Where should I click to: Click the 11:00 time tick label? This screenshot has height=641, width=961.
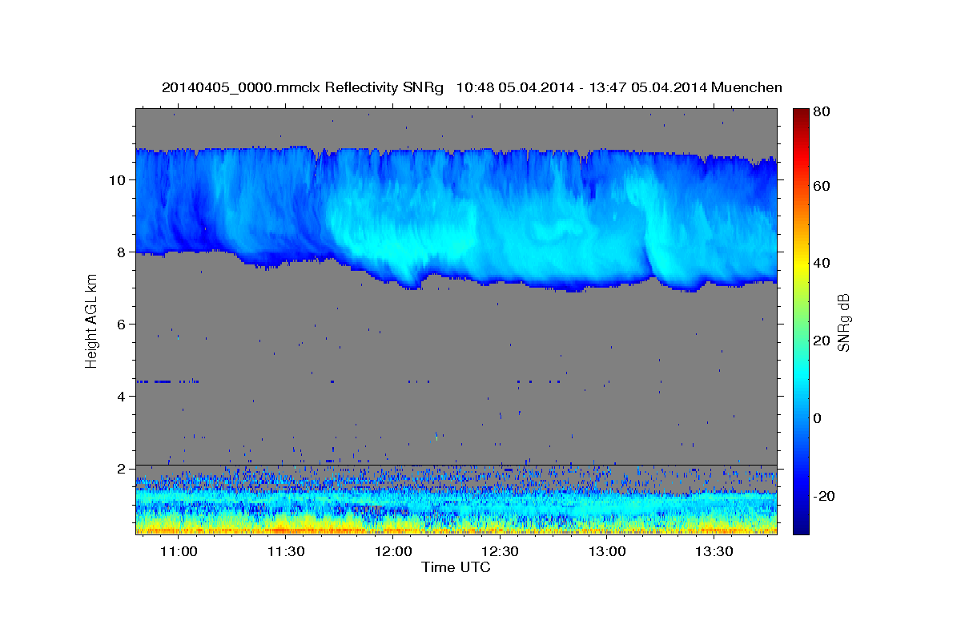pyautogui.click(x=179, y=552)
